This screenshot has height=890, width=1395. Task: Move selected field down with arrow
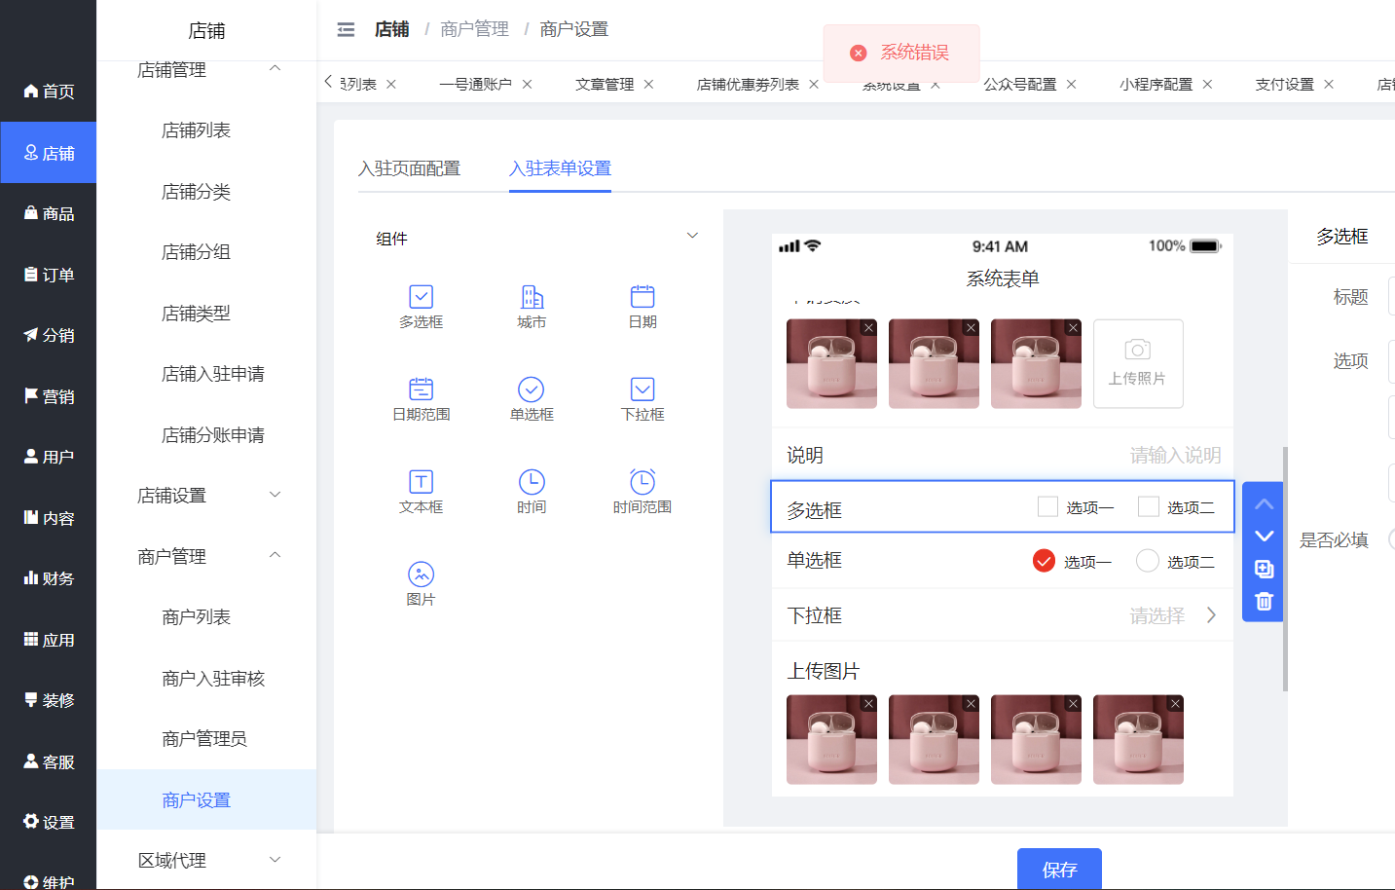pyautogui.click(x=1264, y=537)
